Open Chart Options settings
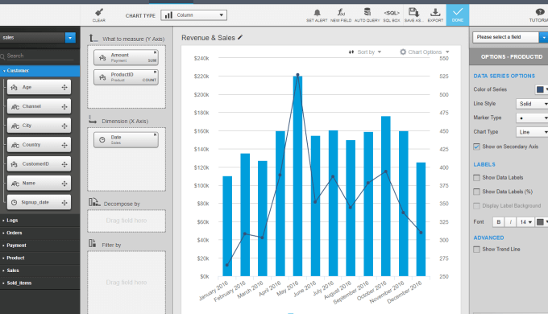 pyautogui.click(x=424, y=52)
